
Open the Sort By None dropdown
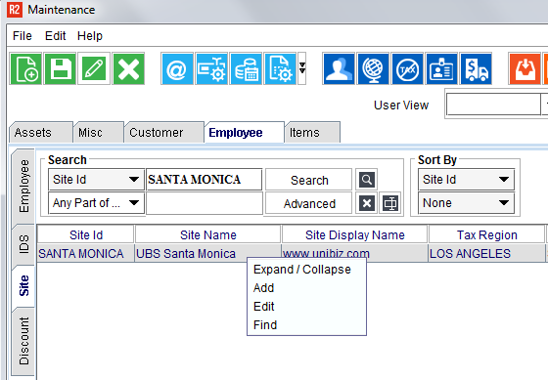pyautogui.click(x=466, y=203)
